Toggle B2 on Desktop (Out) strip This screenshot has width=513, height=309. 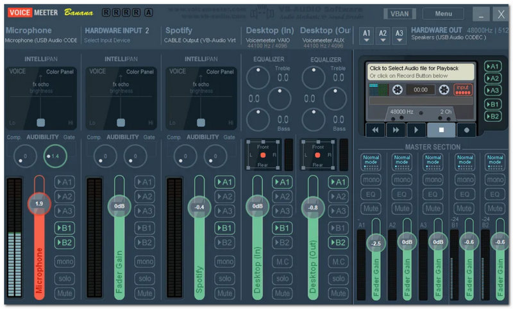point(339,242)
